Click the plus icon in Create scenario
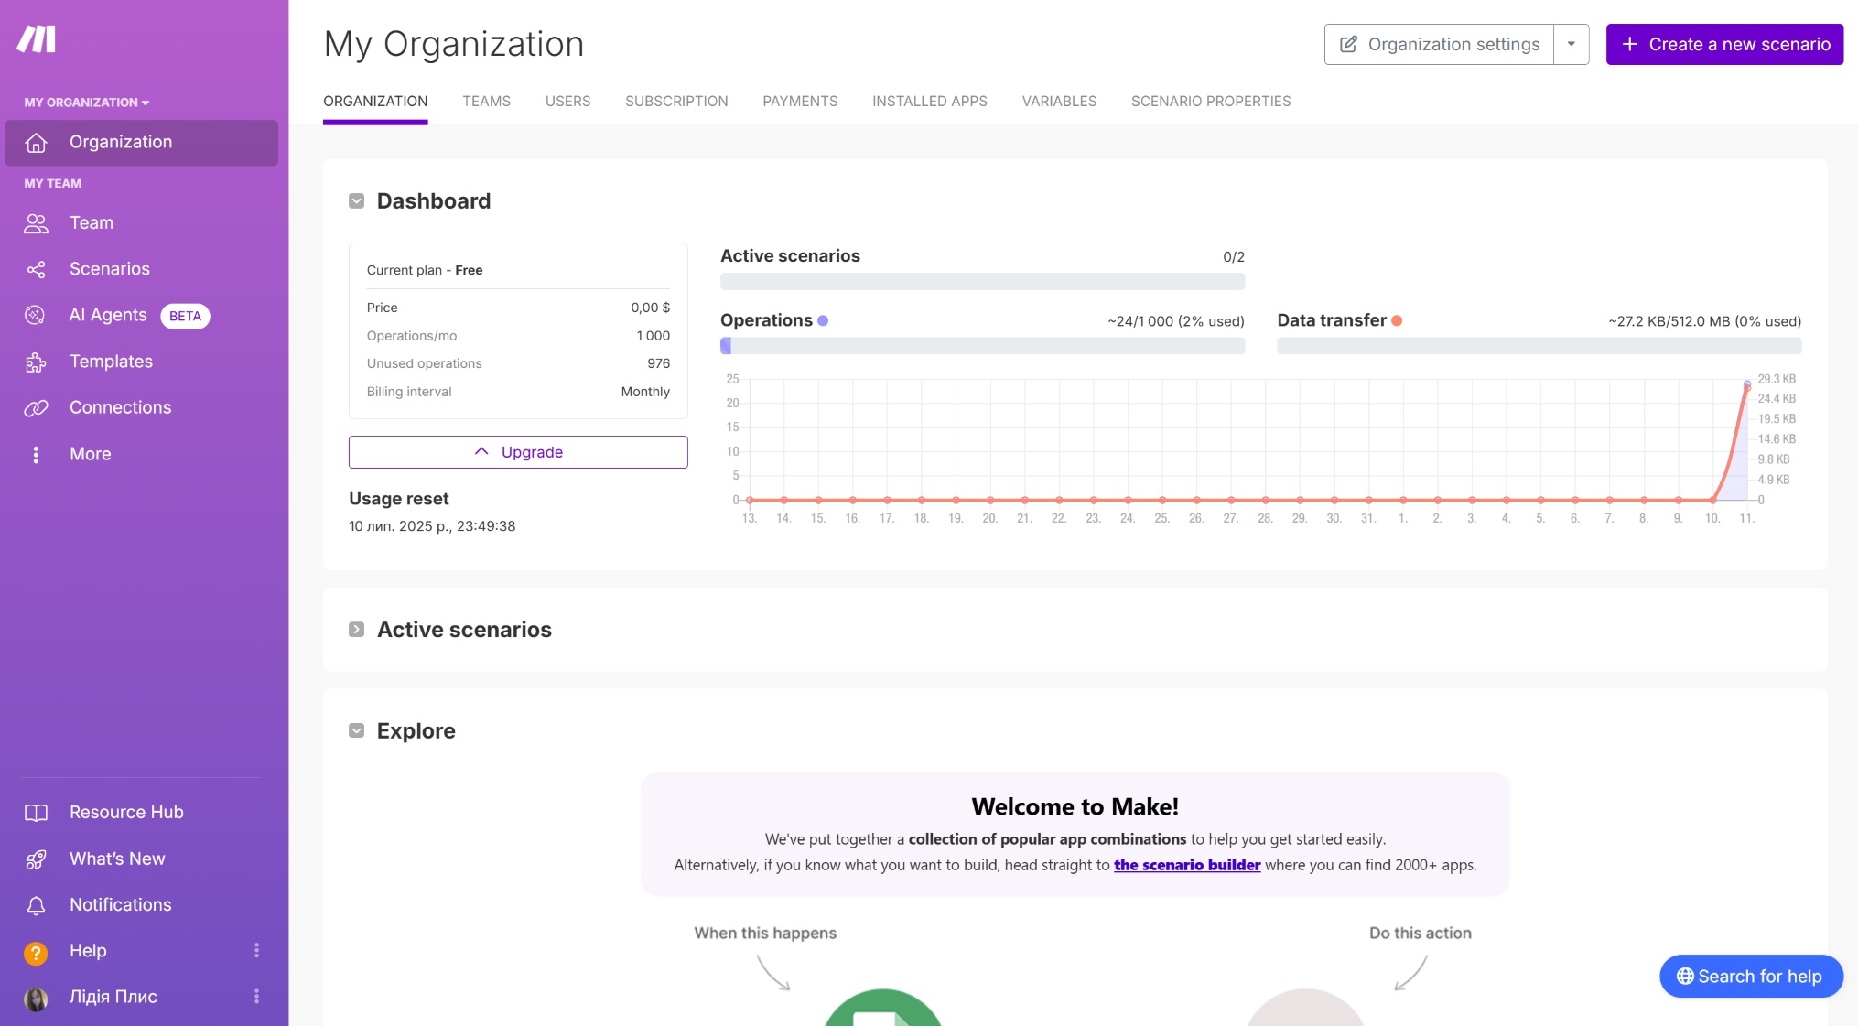Screen dimensions: 1858x1026 [1629, 44]
